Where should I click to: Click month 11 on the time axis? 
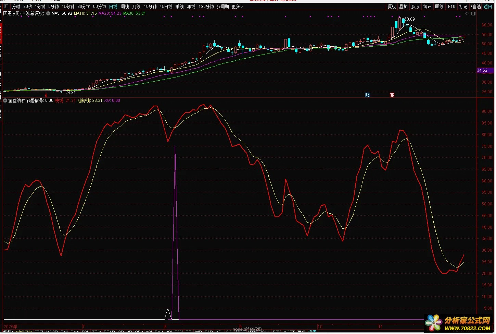pyautogui.click(x=380, y=326)
